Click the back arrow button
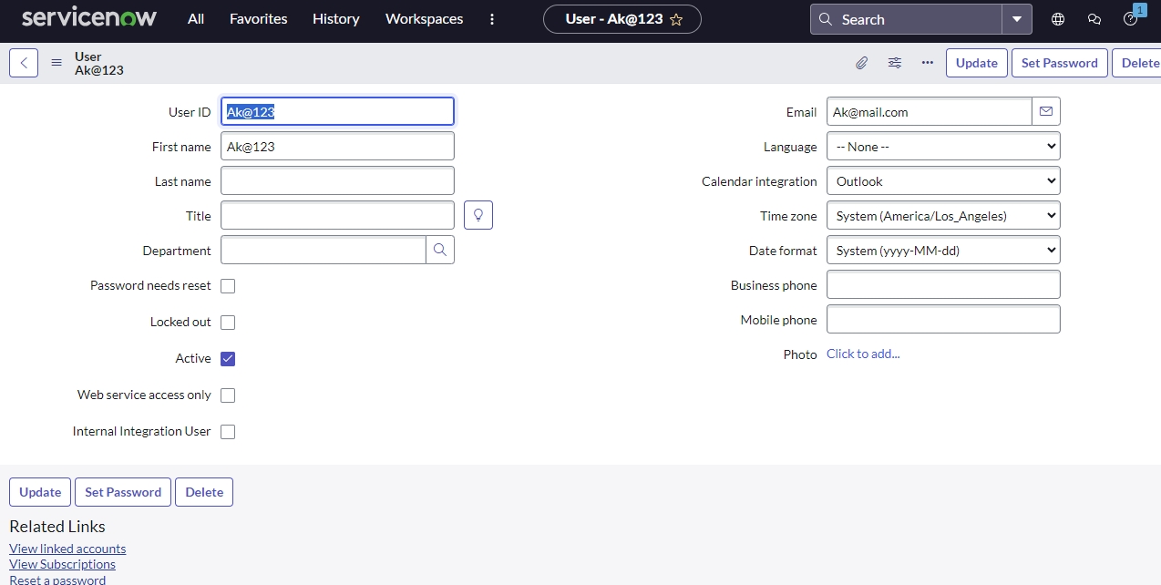 [x=24, y=63]
